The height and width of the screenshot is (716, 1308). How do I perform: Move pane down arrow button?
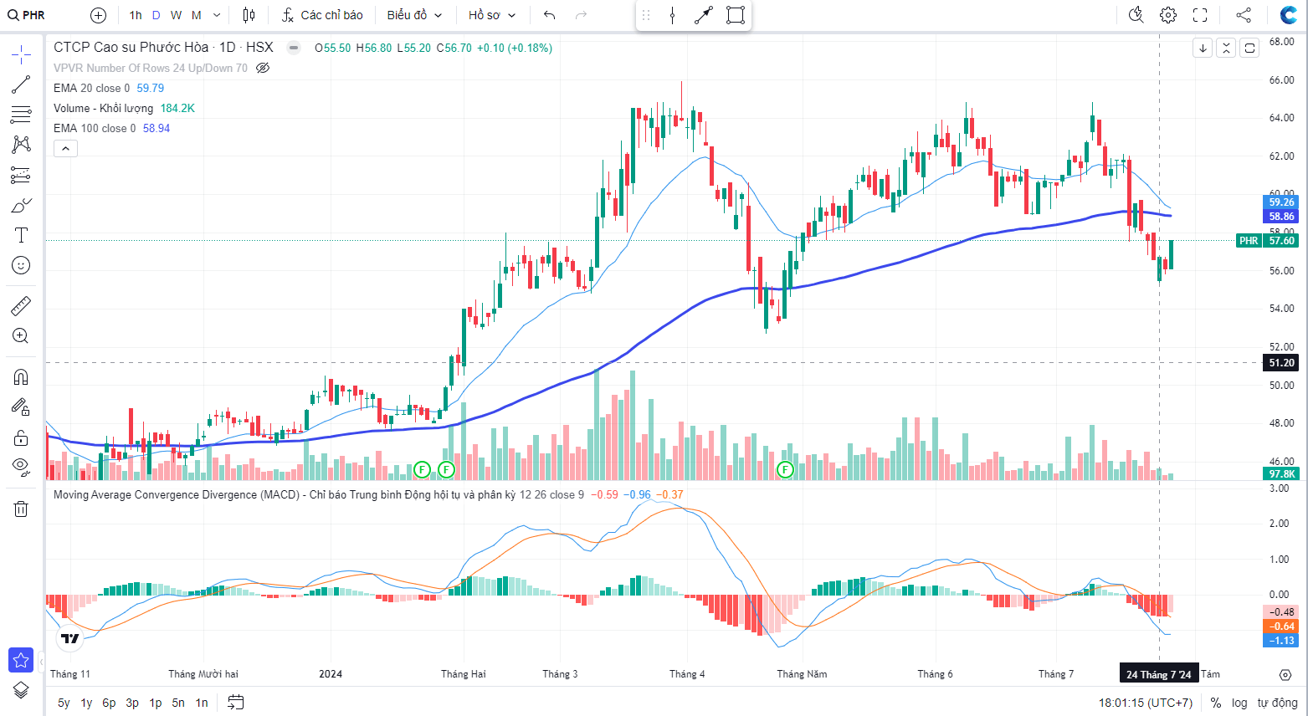click(x=1203, y=48)
